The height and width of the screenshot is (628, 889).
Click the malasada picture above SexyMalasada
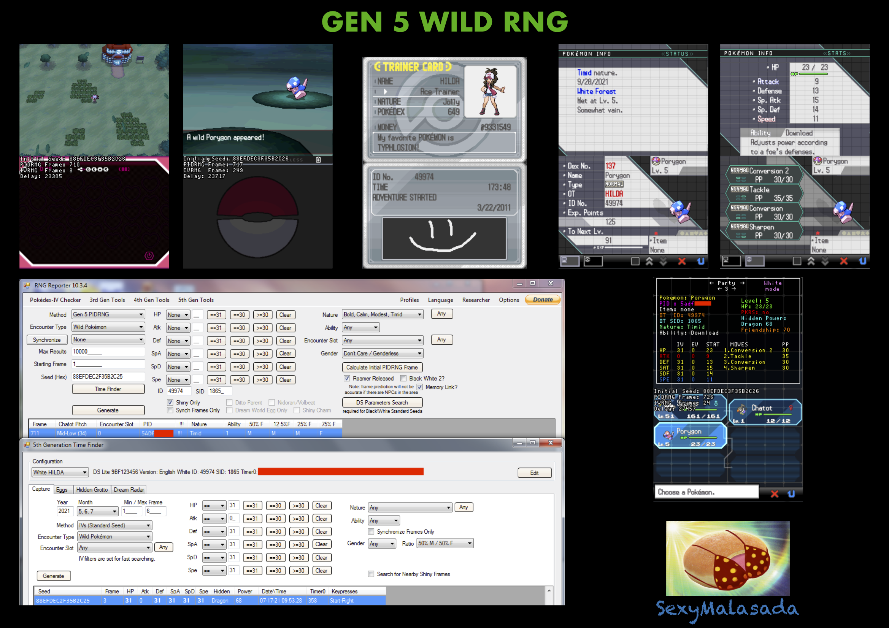727,558
